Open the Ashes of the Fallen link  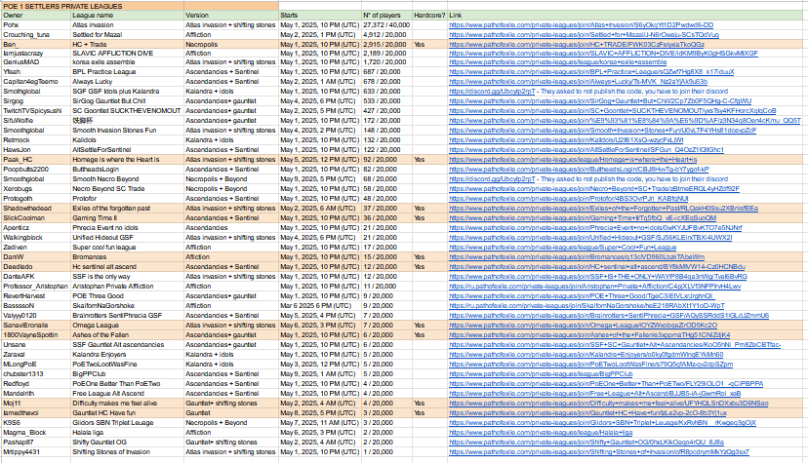pyautogui.click(x=589, y=335)
